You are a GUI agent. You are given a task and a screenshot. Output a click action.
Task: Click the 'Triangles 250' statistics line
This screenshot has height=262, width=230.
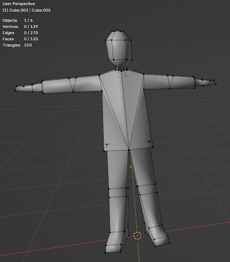(x=17, y=45)
